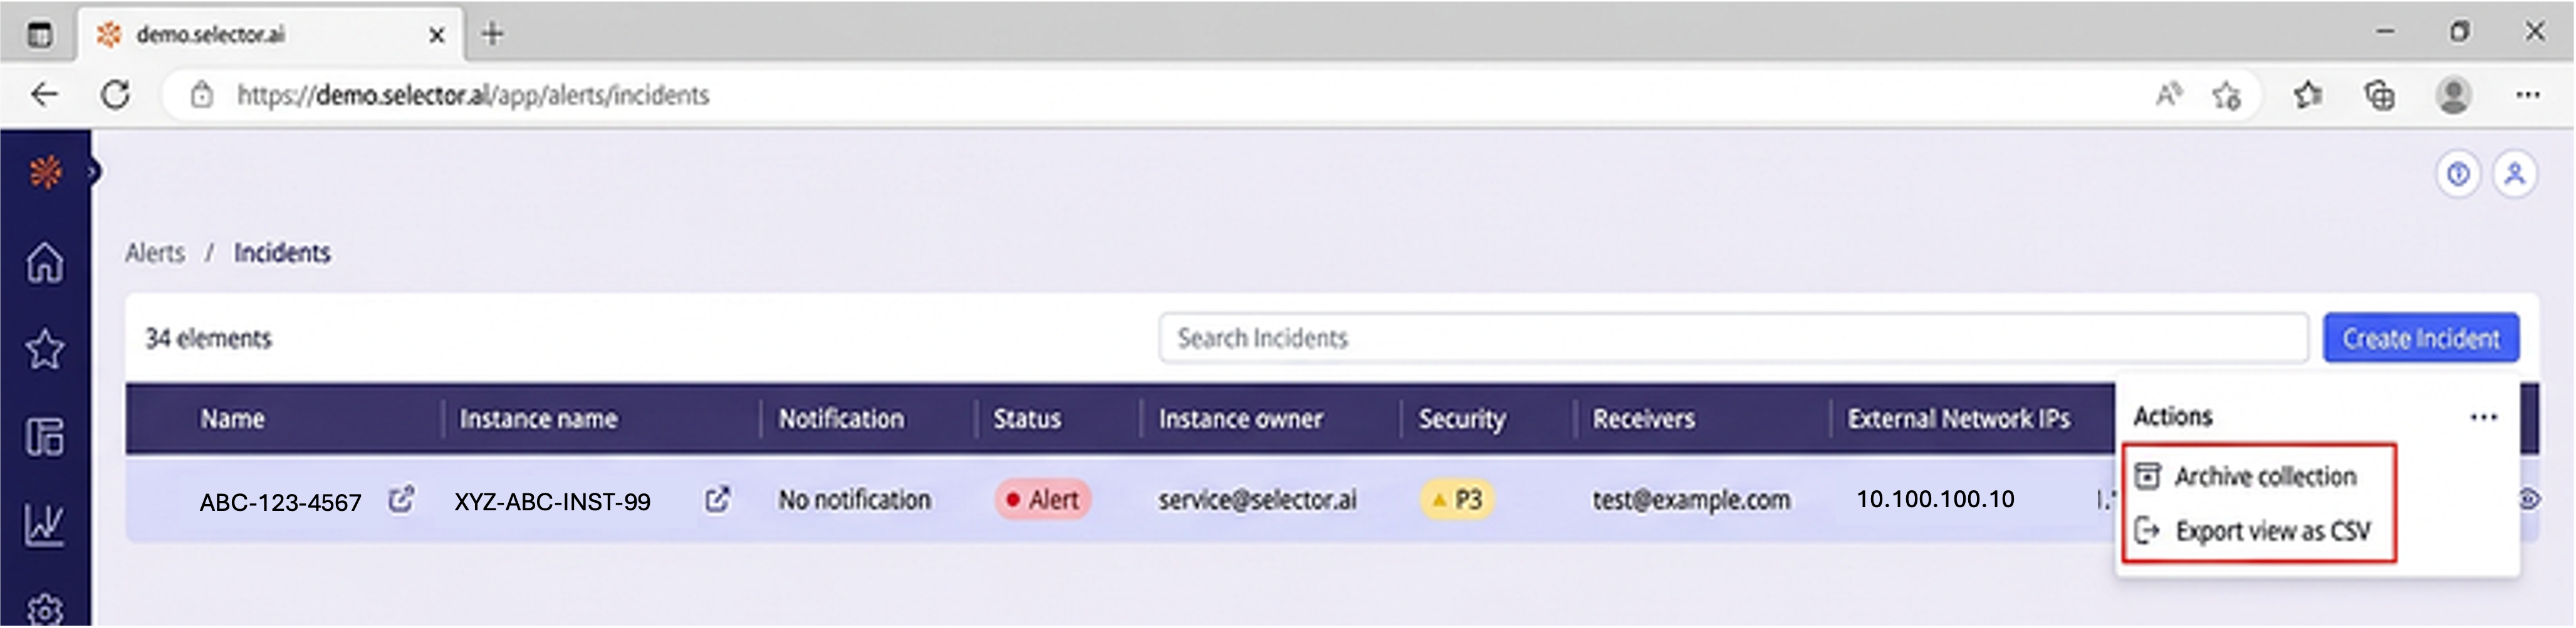The image size is (2576, 628).
Task: Sort by Instance name column header
Action: click(538, 419)
